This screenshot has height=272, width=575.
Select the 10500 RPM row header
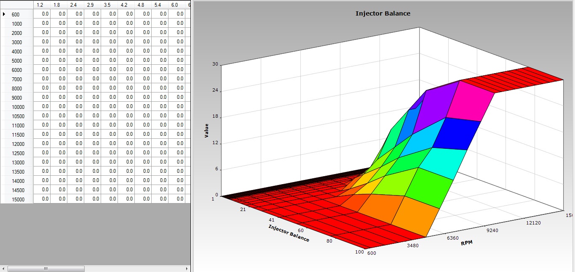tap(17, 116)
